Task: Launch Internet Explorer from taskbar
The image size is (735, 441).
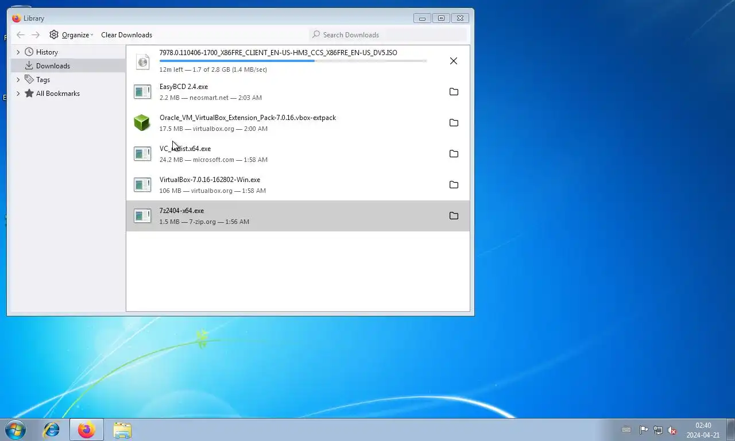Action: coord(51,430)
